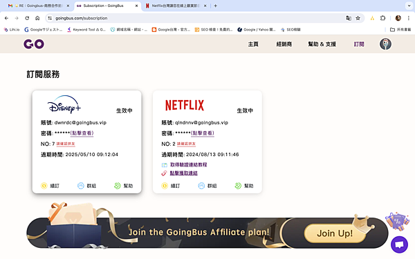Reveal the Disney+ password via 點擊查看
415x259 pixels.
pos(82,133)
